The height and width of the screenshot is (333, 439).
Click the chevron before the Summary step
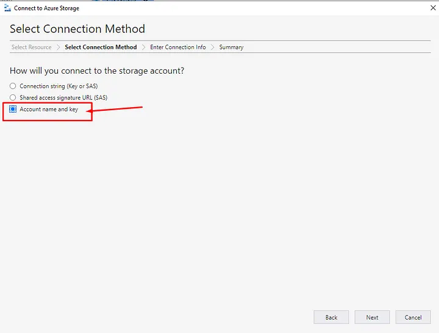point(213,47)
